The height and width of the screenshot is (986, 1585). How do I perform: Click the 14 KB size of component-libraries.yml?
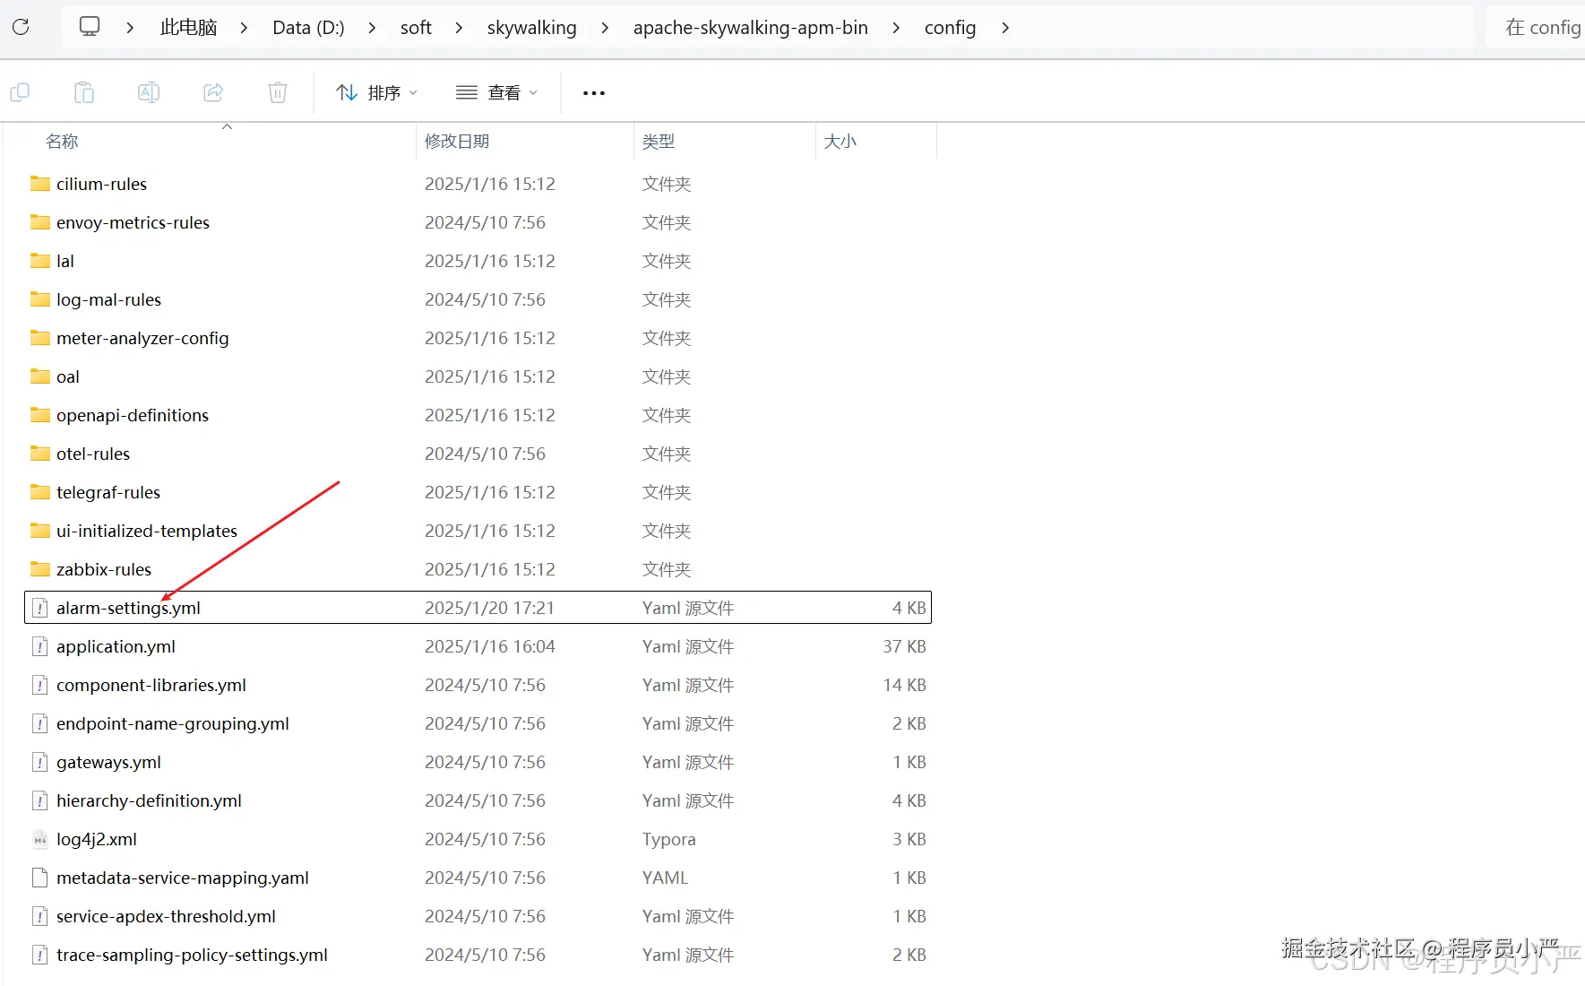point(904,685)
